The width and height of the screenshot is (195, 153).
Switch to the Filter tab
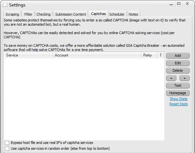28,14
